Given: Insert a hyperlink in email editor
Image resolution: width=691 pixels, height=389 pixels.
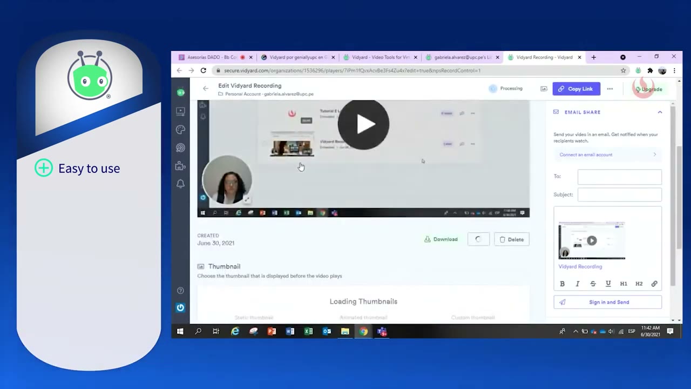Looking at the screenshot, I should pos(654,284).
